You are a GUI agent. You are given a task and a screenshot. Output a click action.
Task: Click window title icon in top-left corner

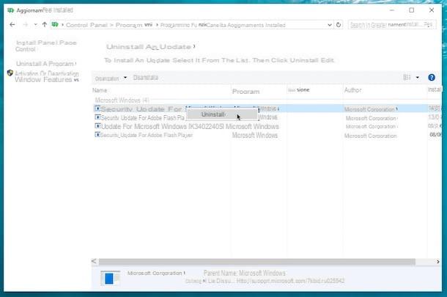tap(10, 10)
